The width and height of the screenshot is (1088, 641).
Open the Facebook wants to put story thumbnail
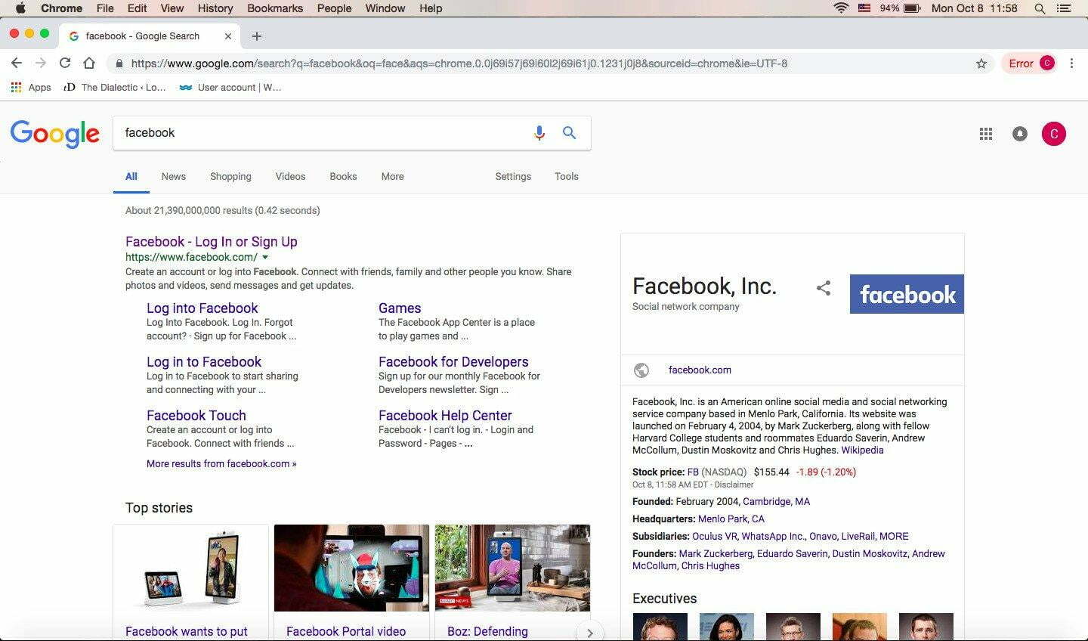[190, 568]
